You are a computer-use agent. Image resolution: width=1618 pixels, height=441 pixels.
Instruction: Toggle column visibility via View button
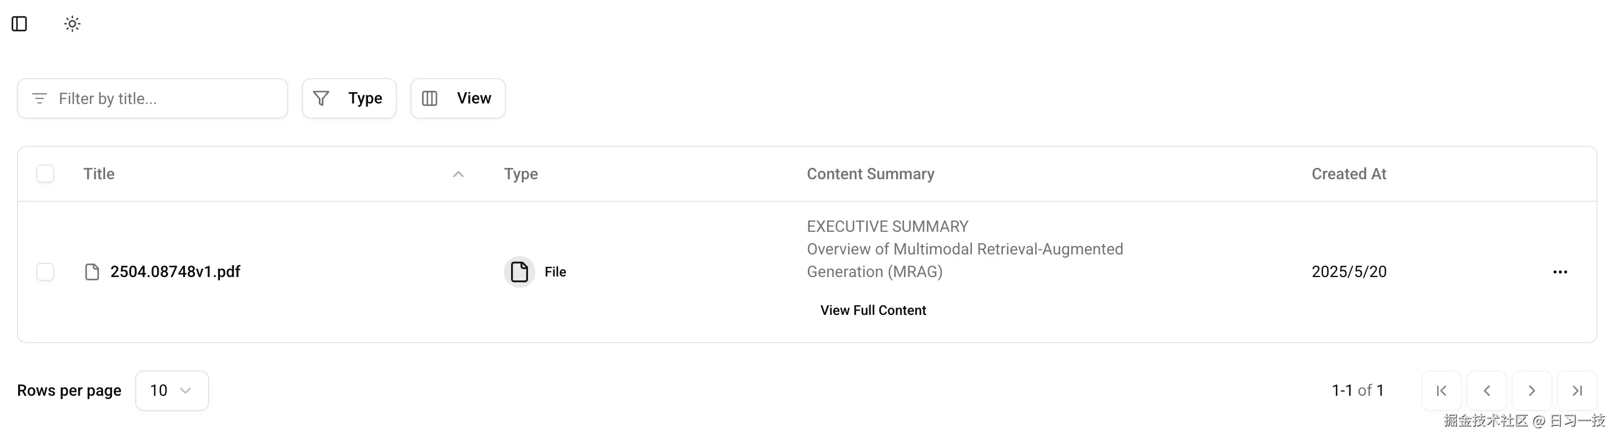tap(458, 98)
